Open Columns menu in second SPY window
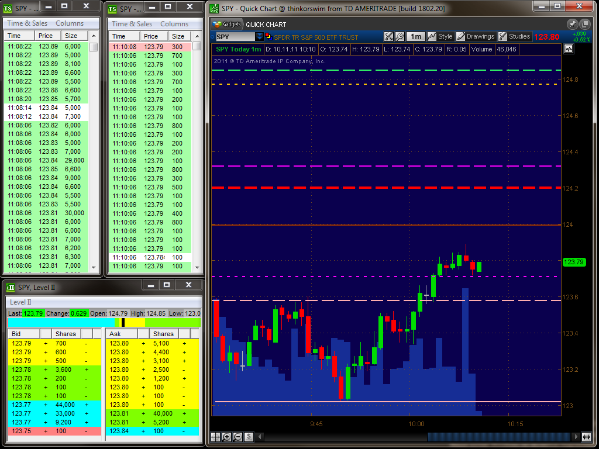 pos(174,23)
